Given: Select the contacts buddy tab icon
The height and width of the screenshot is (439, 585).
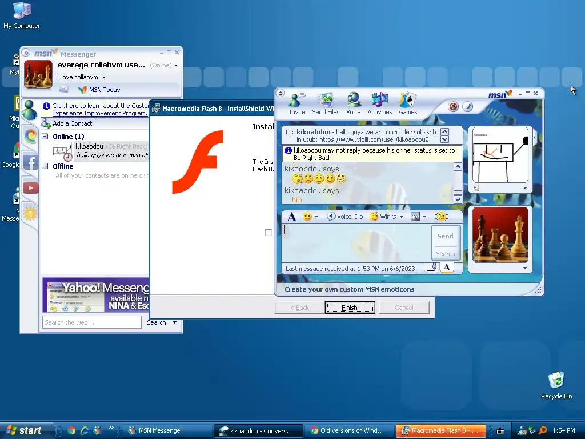Looking at the screenshot, I should (x=30, y=110).
